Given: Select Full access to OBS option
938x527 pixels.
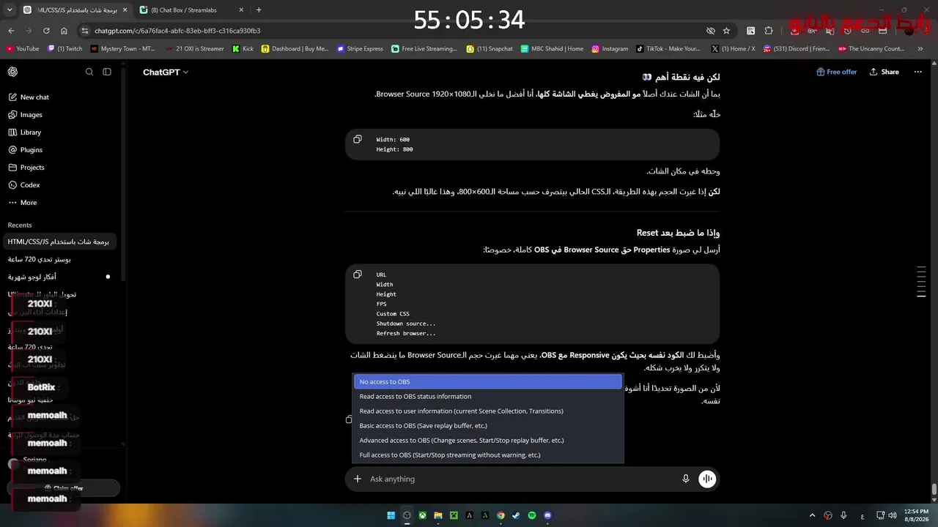Looking at the screenshot, I should click(x=487, y=455).
